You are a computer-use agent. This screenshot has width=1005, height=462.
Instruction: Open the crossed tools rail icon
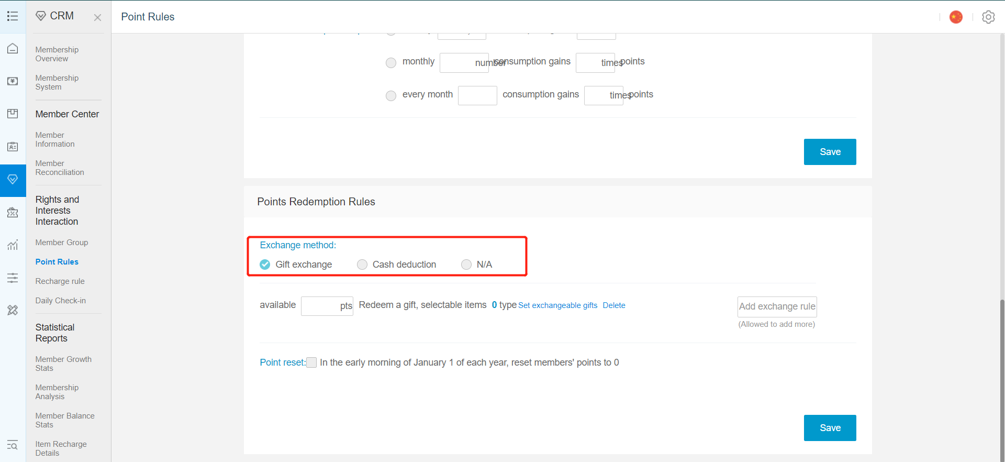[x=13, y=310]
